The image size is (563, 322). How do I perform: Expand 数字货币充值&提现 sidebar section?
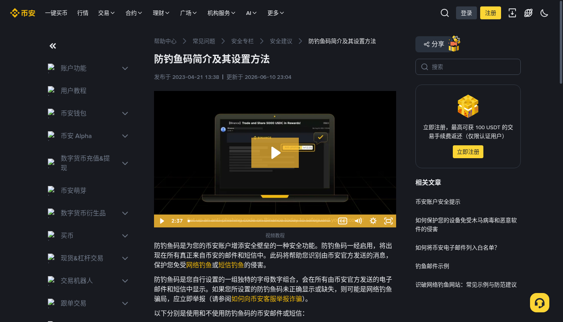(125, 163)
